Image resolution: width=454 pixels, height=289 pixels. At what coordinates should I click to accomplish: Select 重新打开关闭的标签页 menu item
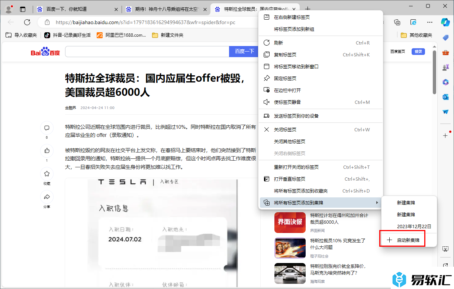321,167
